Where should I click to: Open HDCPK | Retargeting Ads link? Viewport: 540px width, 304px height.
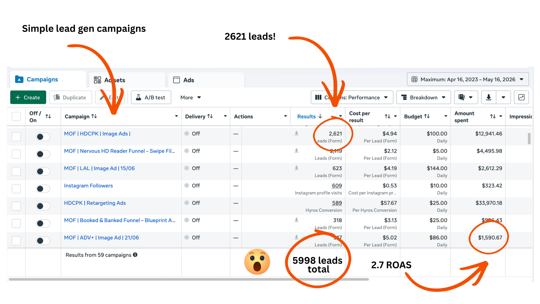coord(95,203)
